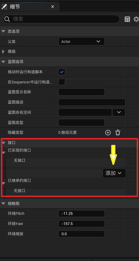Screen dimensions: 139x261
Task: Click the 环绕Pitch value field
Action: coord(81,214)
